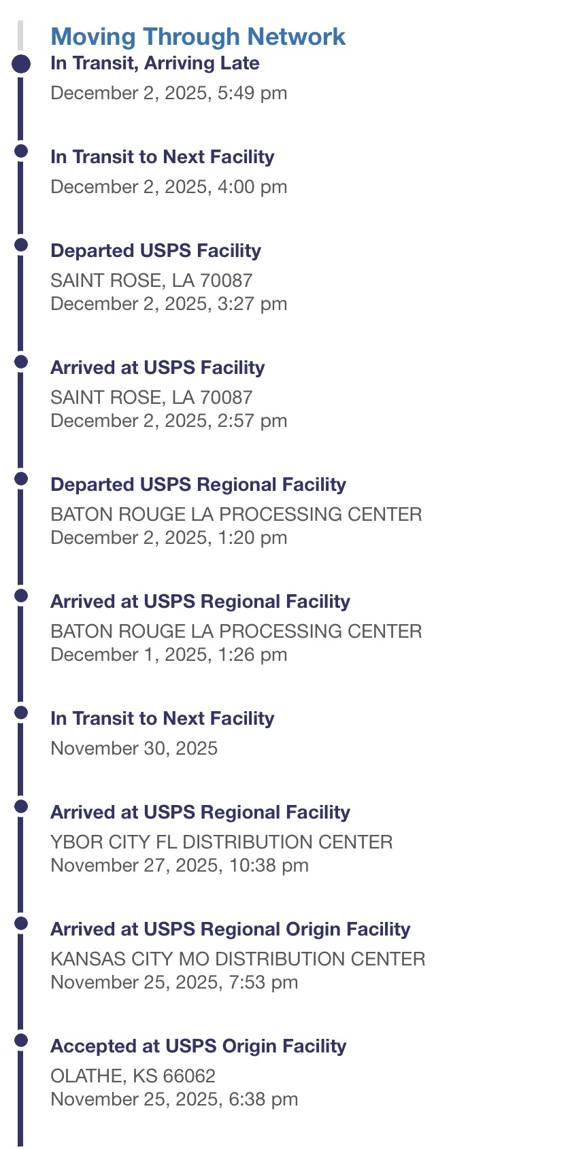Click the Moving Through Network heading
Screen dimensions: 570x1149
tap(198, 37)
